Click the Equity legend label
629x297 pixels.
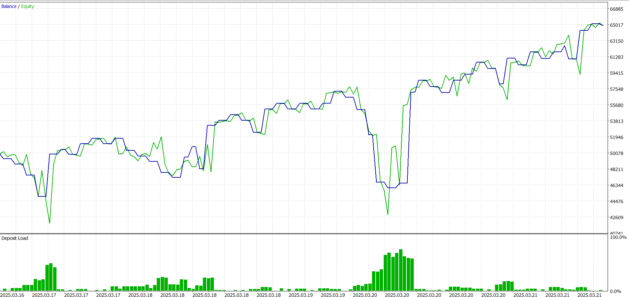(27, 6)
